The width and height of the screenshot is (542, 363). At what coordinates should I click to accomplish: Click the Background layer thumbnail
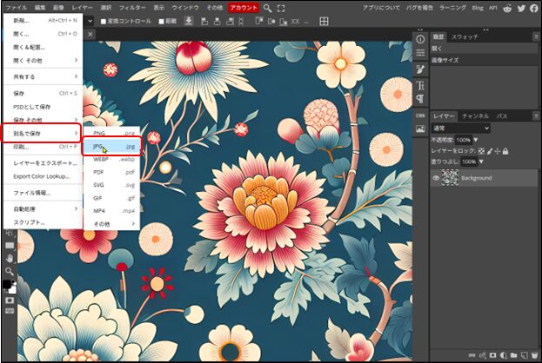point(450,178)
